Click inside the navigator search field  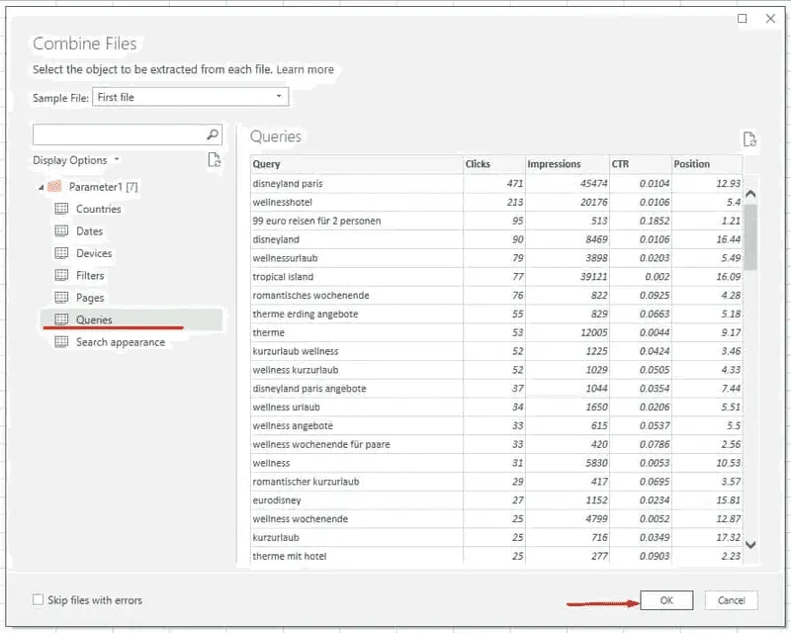[119, 135]
